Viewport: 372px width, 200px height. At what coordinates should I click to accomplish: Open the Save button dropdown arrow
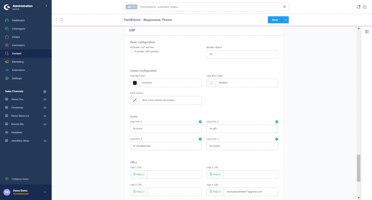pyautogui.click(x=285, y=20)
